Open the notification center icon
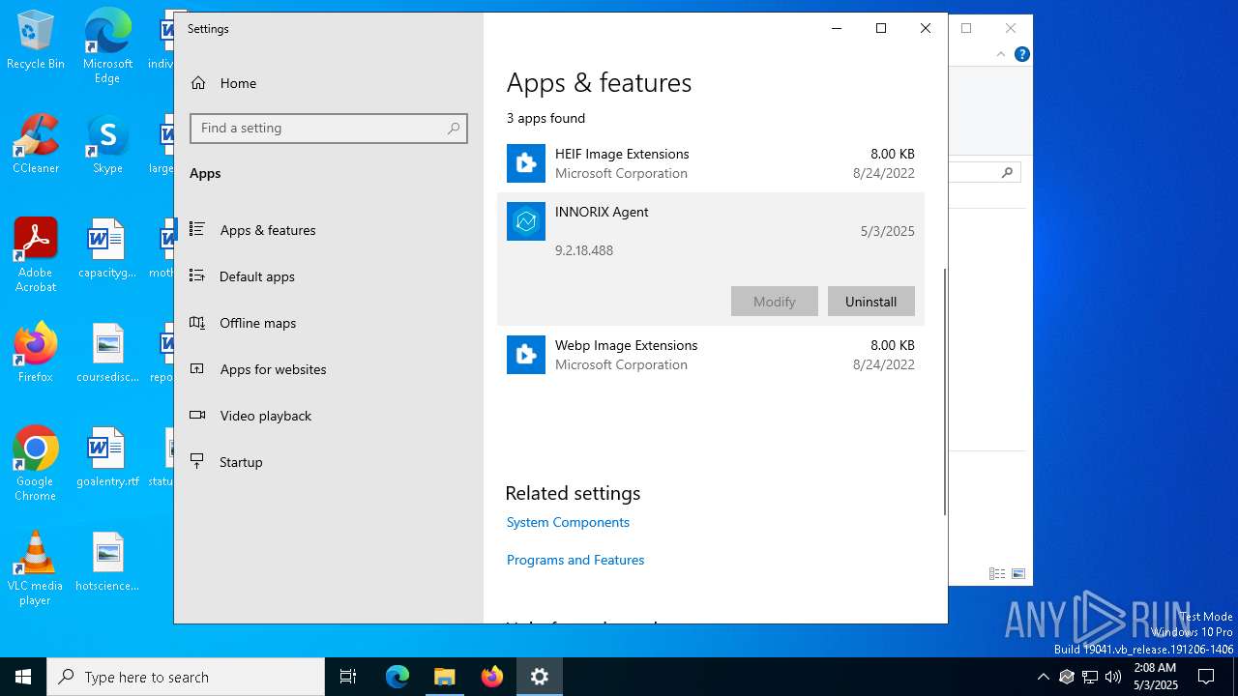The height and width of the screenshot is (696, 1238). point(1206,677)
